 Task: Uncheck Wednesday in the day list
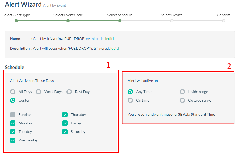(13, 140)
